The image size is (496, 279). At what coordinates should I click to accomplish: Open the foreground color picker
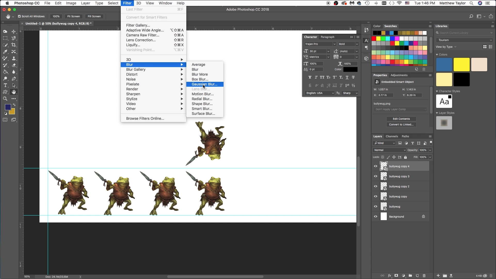[8, 107]
